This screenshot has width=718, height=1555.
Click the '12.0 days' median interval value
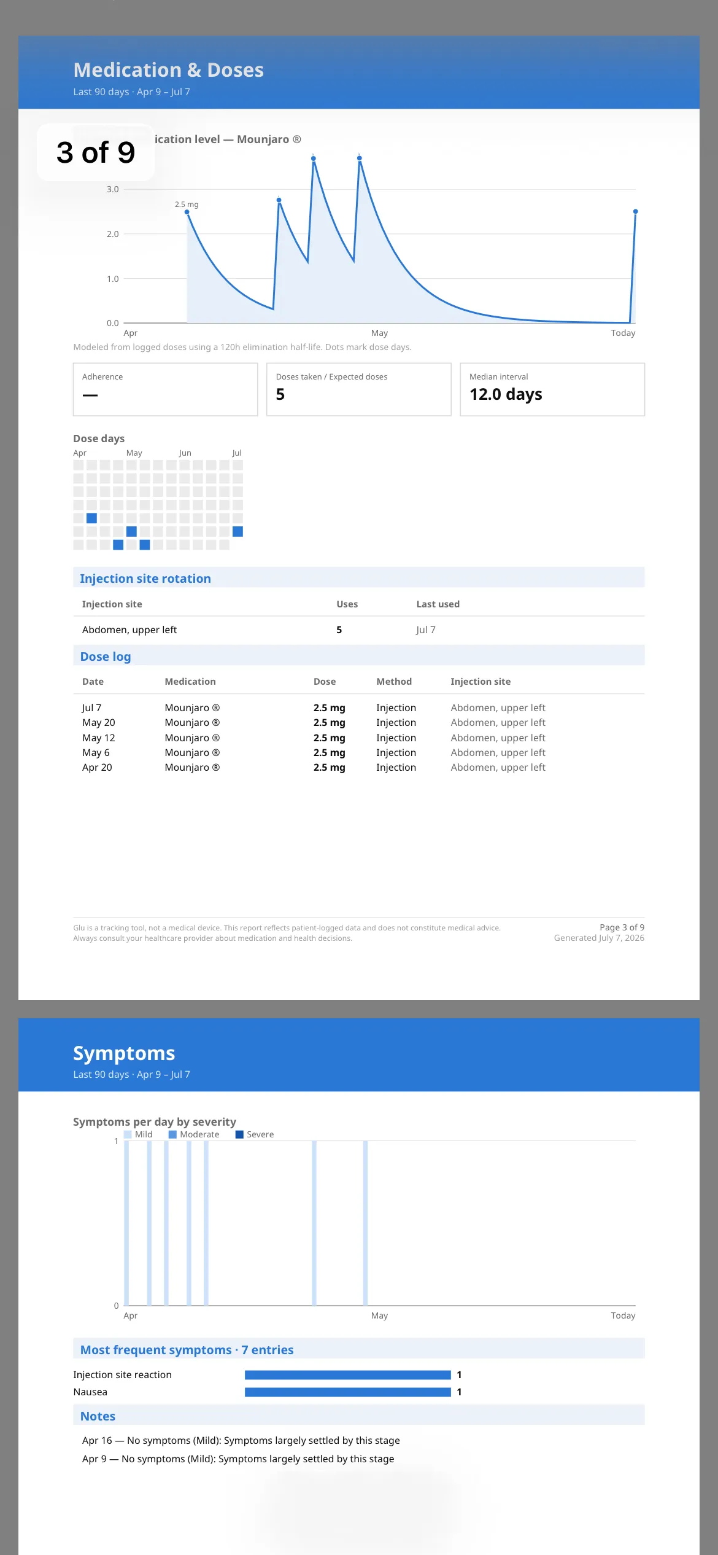click(506, 394)
